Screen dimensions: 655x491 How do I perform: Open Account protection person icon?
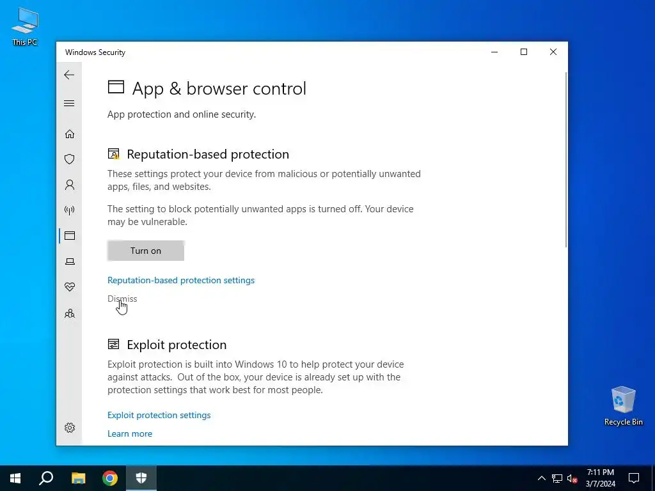69,185
